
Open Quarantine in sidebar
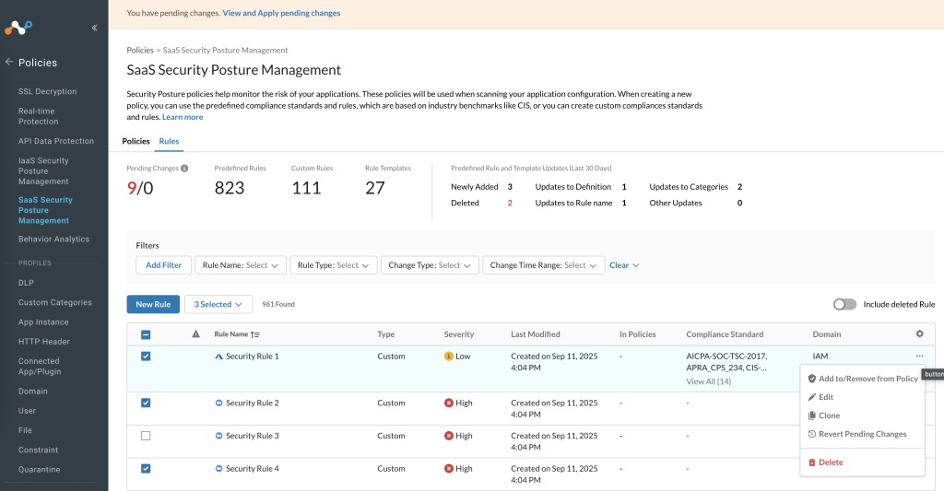(x=39, y=469)
